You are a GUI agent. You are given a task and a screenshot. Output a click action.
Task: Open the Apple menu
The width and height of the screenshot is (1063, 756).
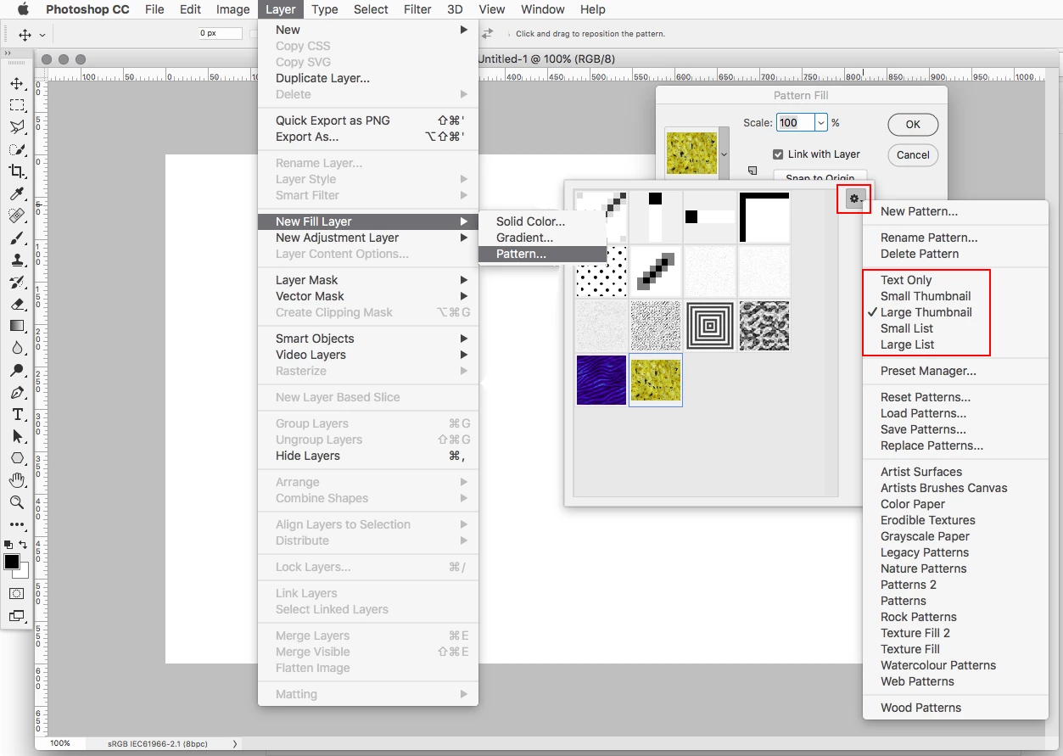pos(23,9)
